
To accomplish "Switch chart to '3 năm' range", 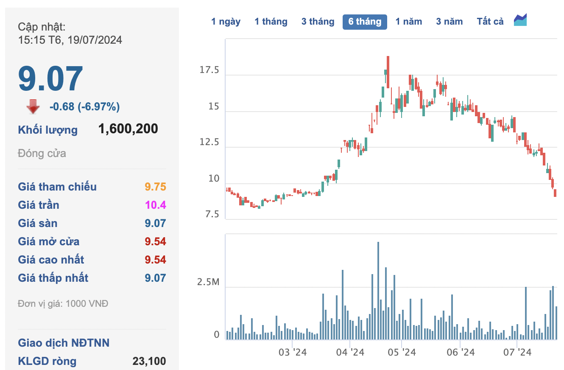I will point(450,22).
